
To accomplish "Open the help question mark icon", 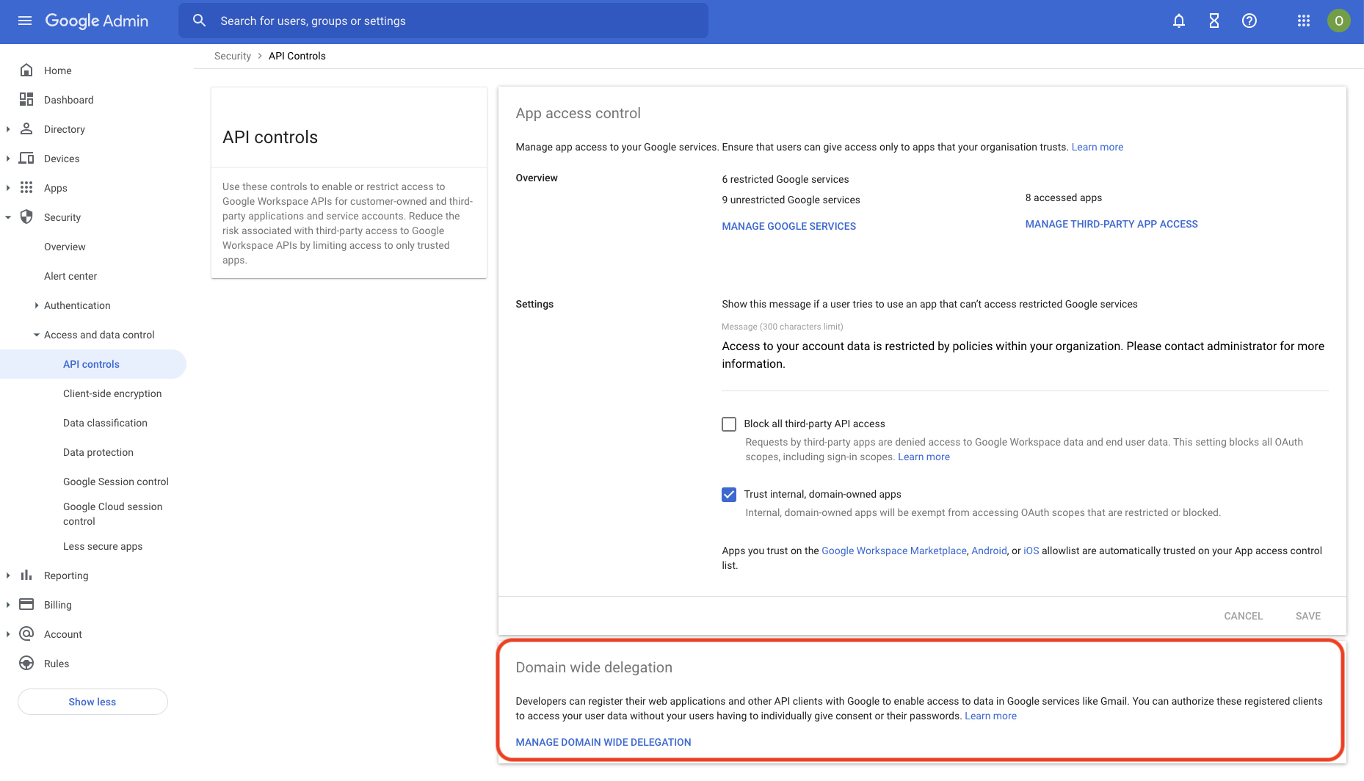I will click(1249, 21).
